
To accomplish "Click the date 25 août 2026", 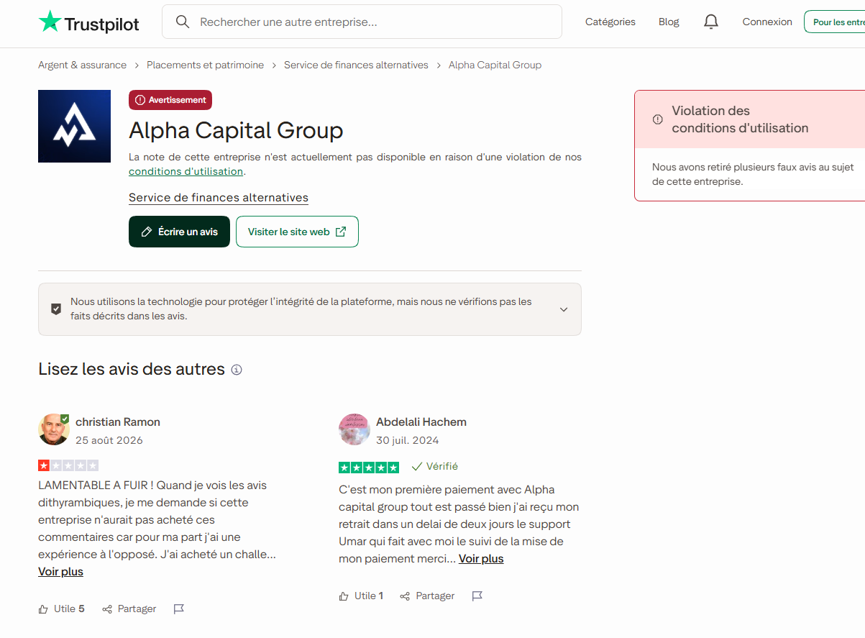I will point(109,440).
